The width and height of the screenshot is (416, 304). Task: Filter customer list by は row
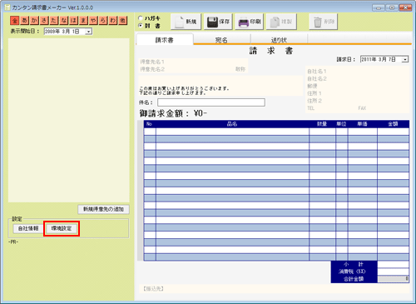point(73,20)
